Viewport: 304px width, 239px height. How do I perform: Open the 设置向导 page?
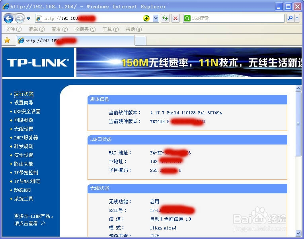(x=23, y=103)
